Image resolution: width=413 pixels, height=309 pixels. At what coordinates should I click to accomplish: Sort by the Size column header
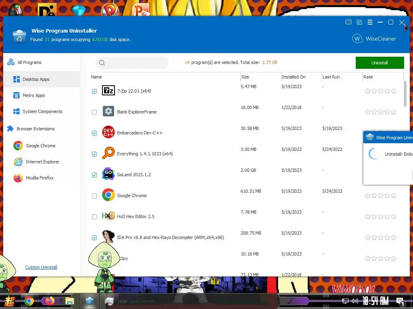point(261,77)
